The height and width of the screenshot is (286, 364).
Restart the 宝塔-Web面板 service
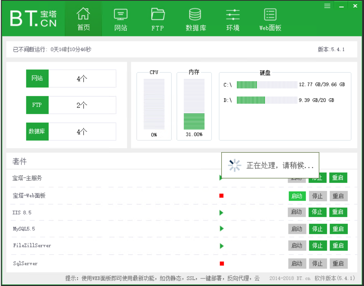pyautogui.click(x=338, y=196)
